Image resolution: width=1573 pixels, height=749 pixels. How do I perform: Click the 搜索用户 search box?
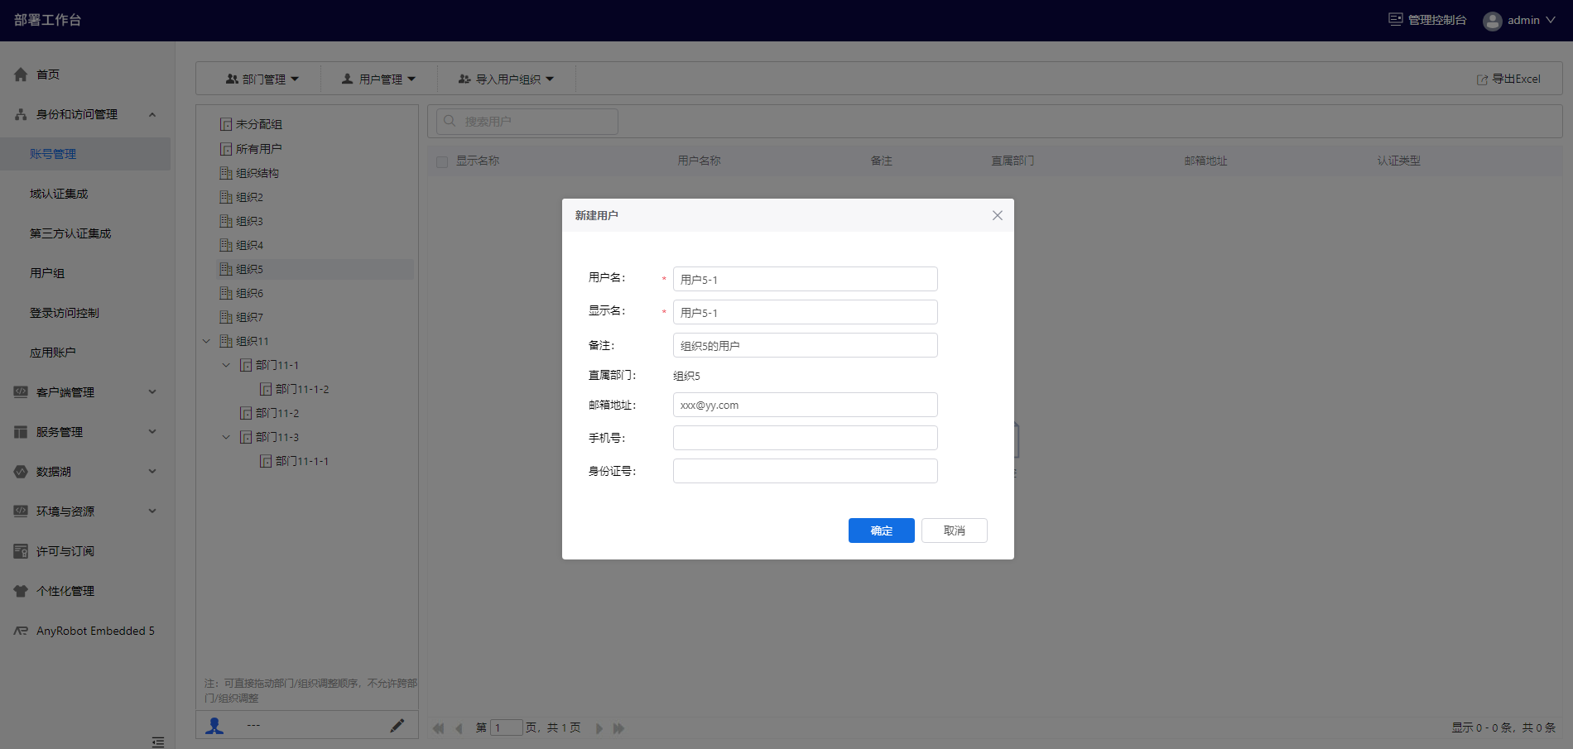pos(527,121)
